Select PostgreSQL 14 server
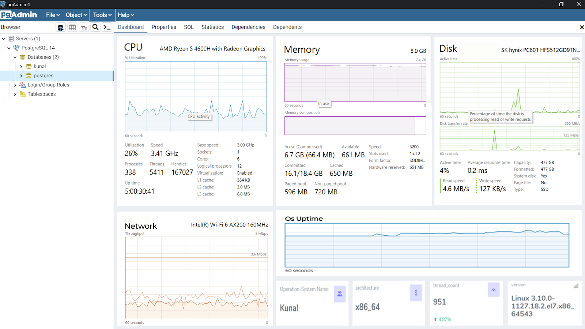This screenshot has width=585, height=329. tap(38, 48)
